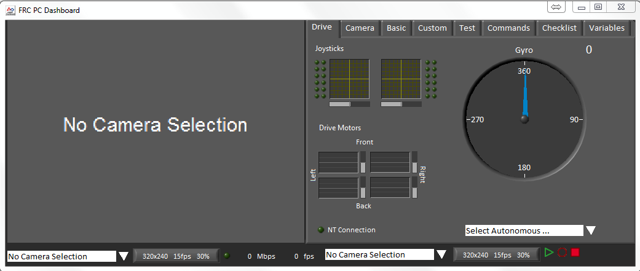Switch to the Basic tab
The height and width of the screenshot is (271, 640).
397,28
